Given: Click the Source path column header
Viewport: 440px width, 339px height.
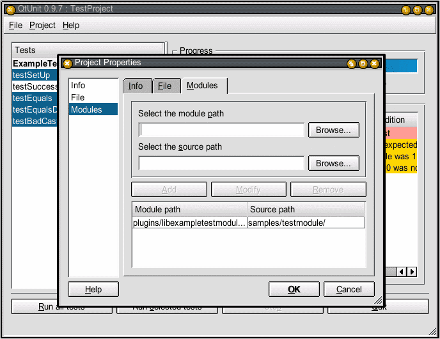Looking at the screenshot, I should coord(306,209).
